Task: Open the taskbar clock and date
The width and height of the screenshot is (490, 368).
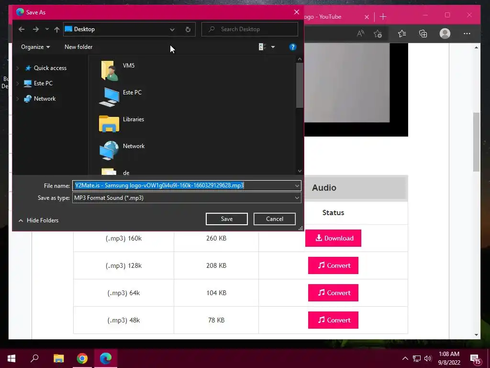Action: pyautogui.click(x=449, y=358)
